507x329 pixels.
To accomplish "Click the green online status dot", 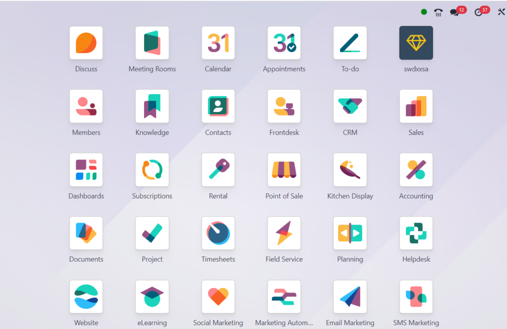I will 424,12.
